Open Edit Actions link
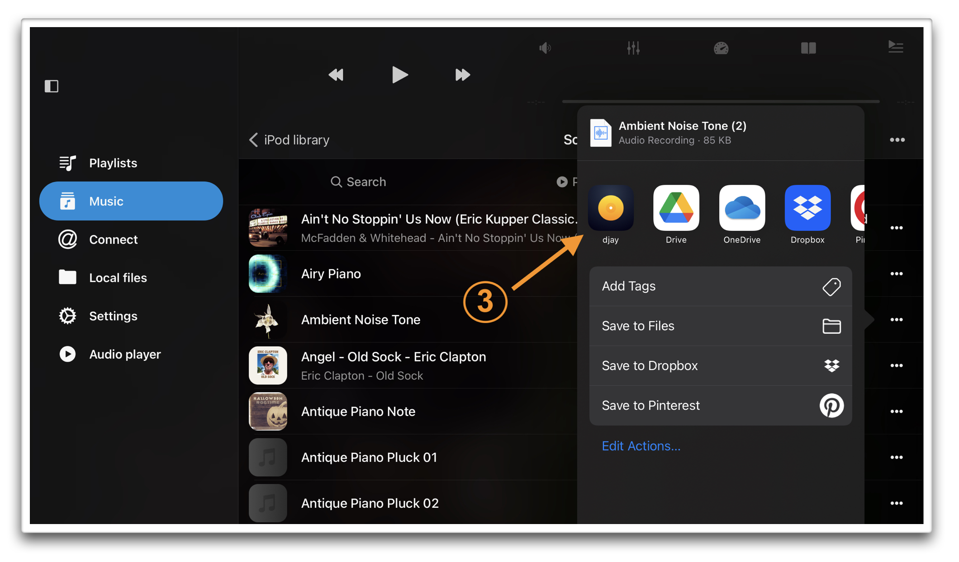 (641, 446)
